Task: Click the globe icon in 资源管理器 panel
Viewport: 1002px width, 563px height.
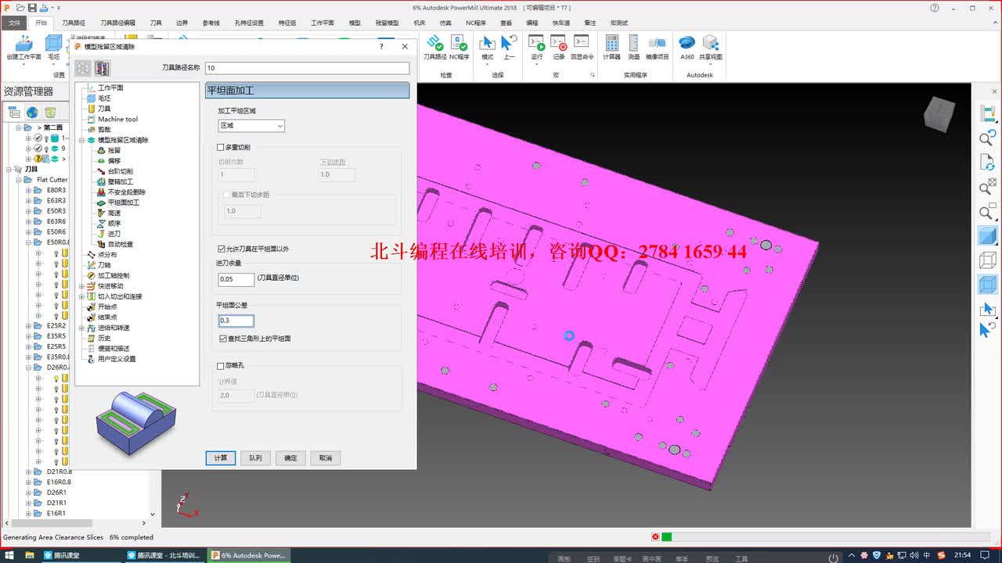Action: coord(32,113)
